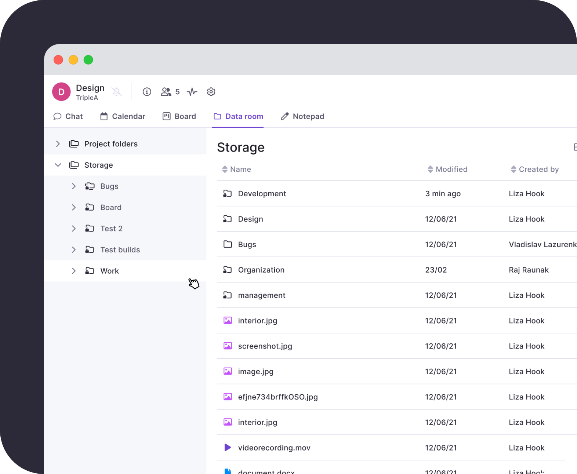577x474 pixels.
Task: Open the Notepad tab
Action: tap(302, 116)
